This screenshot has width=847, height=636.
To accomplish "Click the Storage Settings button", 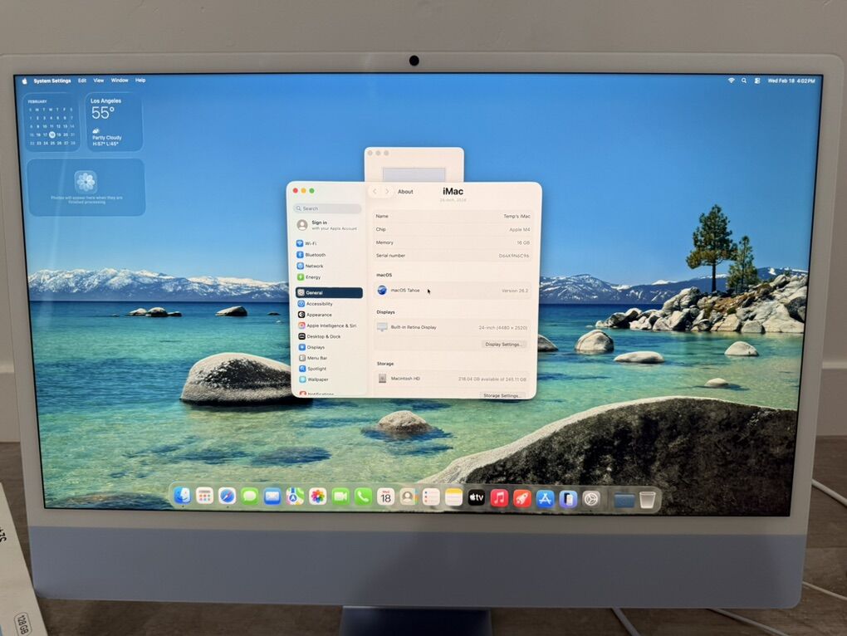I will 502,395.
